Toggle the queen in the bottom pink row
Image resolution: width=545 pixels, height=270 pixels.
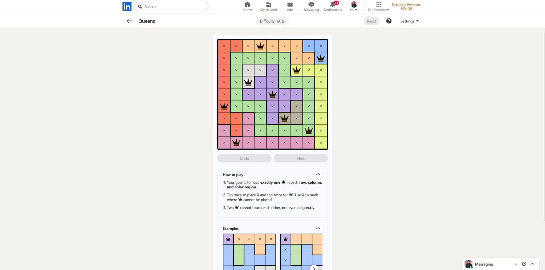coord(236,142)
